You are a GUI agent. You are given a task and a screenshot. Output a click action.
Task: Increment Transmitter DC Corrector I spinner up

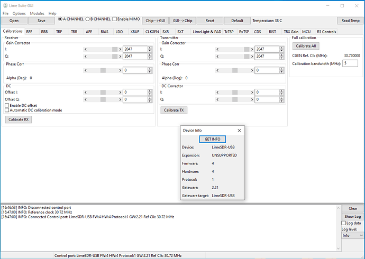tap(281, 91)
